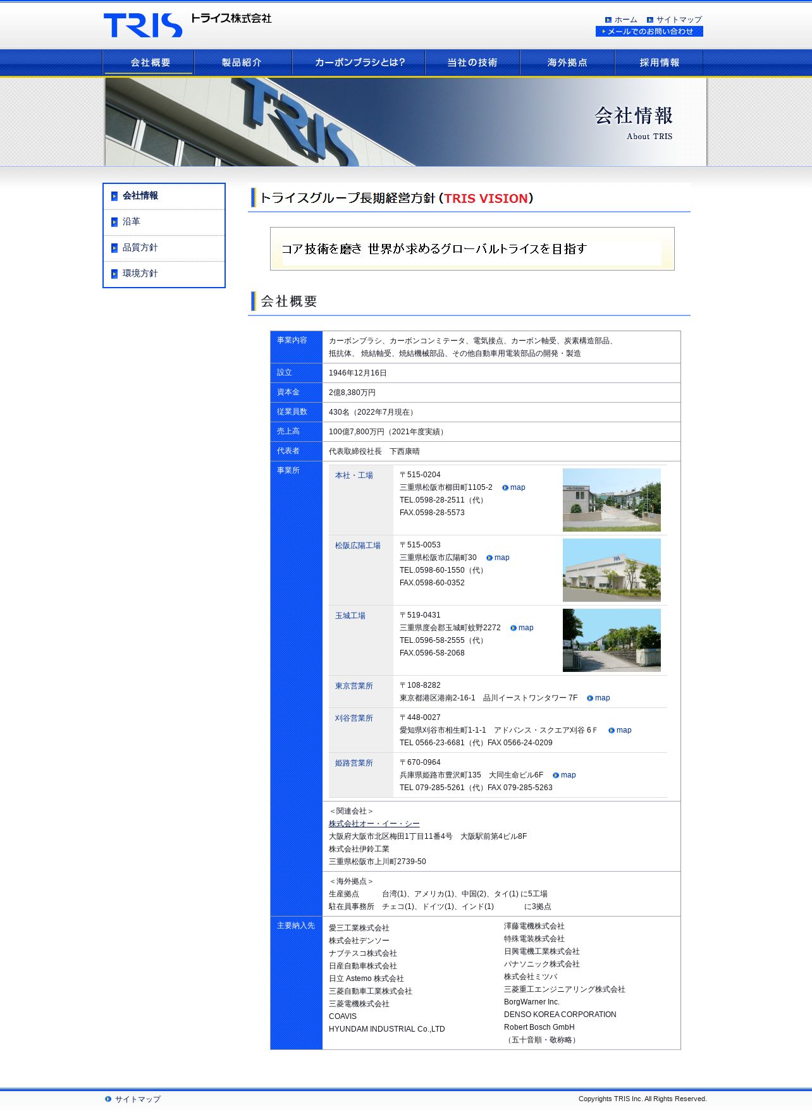Open the map link for 姫路営業所

pyautogui.click(x=569, y=776)
